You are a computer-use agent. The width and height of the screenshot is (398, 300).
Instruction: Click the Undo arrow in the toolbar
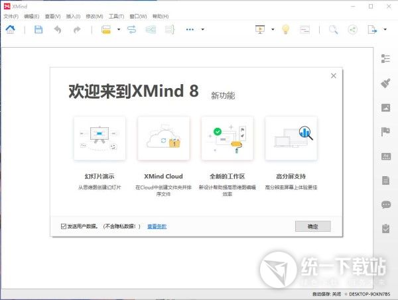pos(58,29)
